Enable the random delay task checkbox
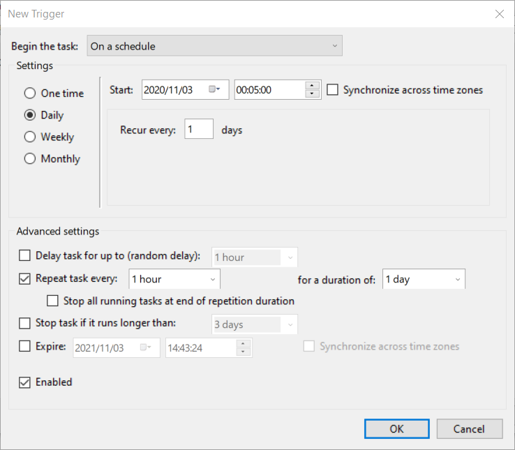The height and width of the screenshot is (450, 515). (x=25, y=257)
